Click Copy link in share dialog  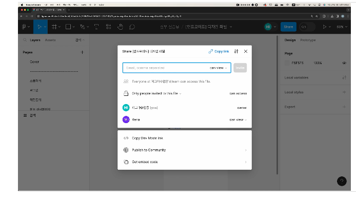[219, 51]
